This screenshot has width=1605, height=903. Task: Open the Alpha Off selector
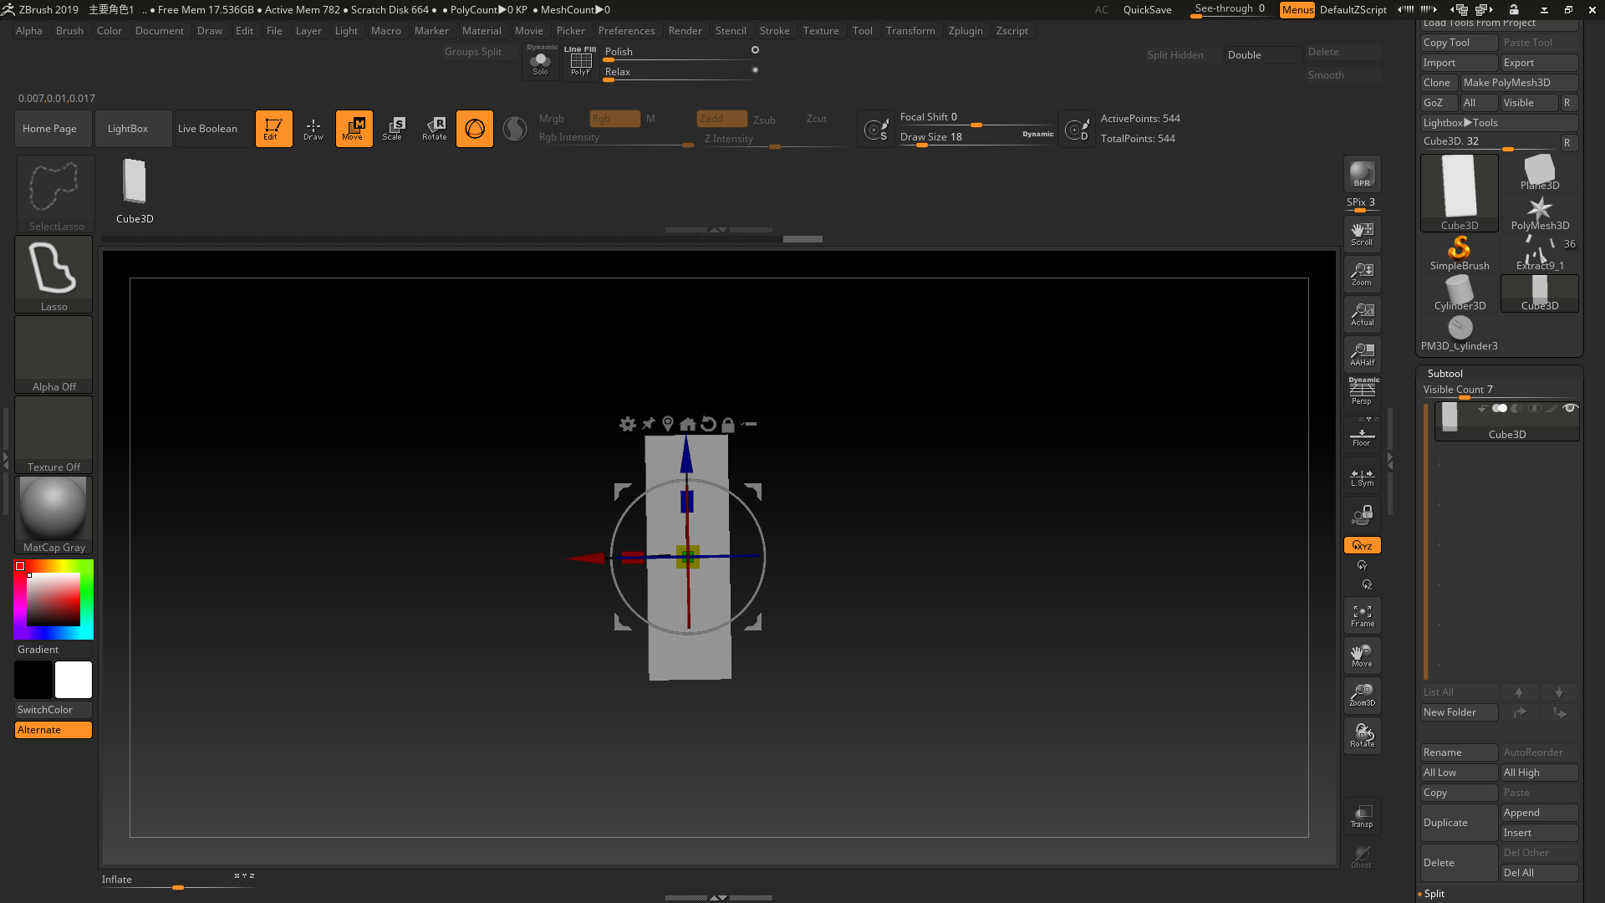pyautogui.click(x=53, y=355)
